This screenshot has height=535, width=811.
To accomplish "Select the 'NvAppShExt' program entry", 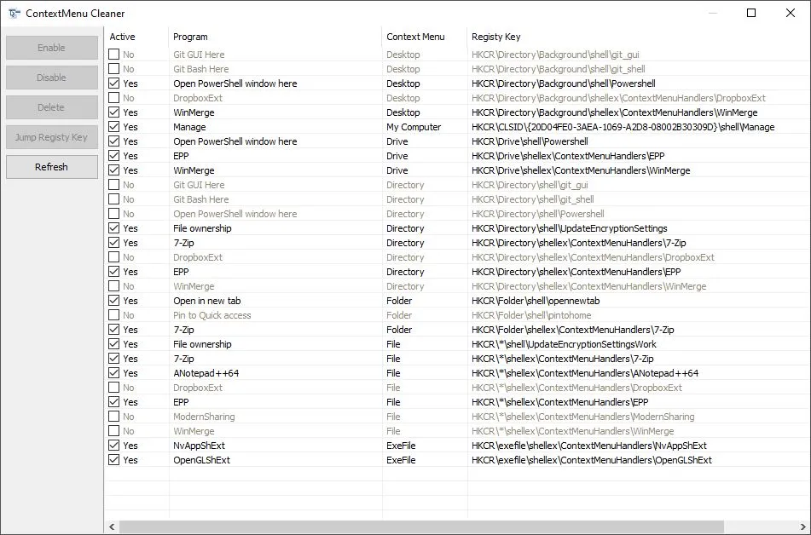I will click(x=200, y=445).
